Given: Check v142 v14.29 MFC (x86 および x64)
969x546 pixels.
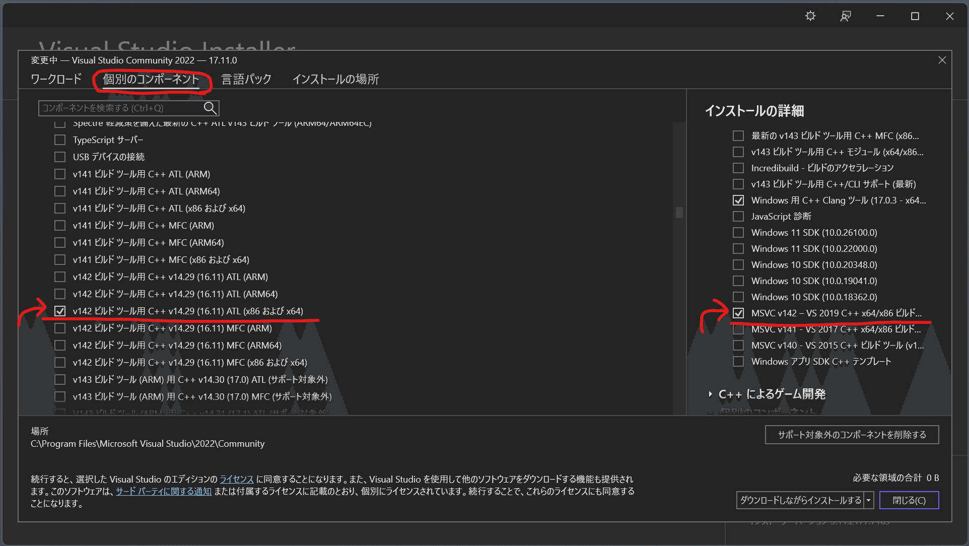Looking at the screenshot, I should (x=60, y=362).
